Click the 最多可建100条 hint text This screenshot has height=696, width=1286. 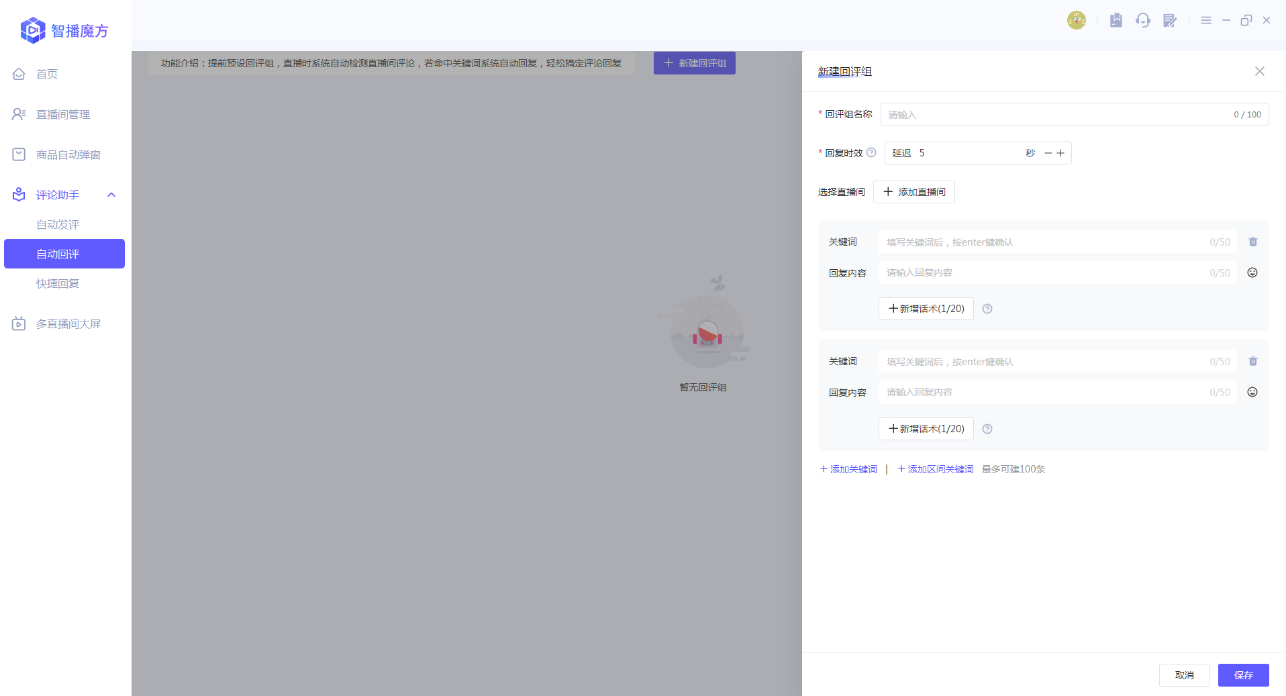[1013, 469]
